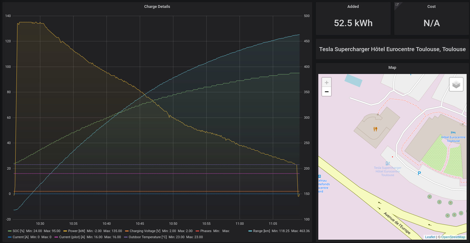Click the 140 left axis label
The height and width of the screenshot is (243, 470).
coord(8,16)
